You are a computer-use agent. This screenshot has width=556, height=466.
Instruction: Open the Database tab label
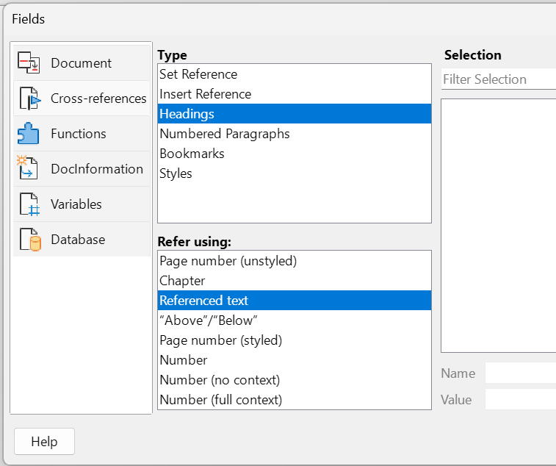click(x=78, y=240)
